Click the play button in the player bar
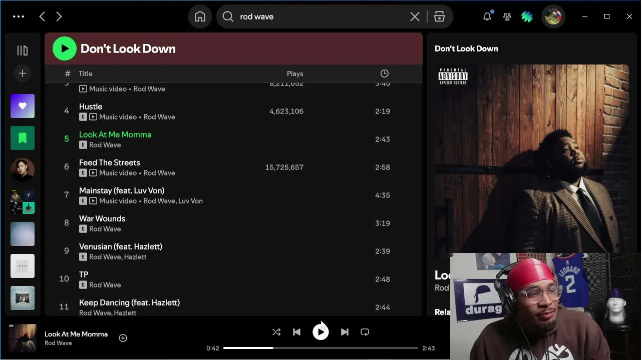Viewport: 641px width, 360px height. [320, 332]
